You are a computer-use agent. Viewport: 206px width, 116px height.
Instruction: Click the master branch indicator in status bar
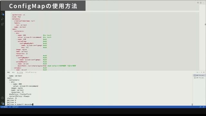tap(5, 107)
